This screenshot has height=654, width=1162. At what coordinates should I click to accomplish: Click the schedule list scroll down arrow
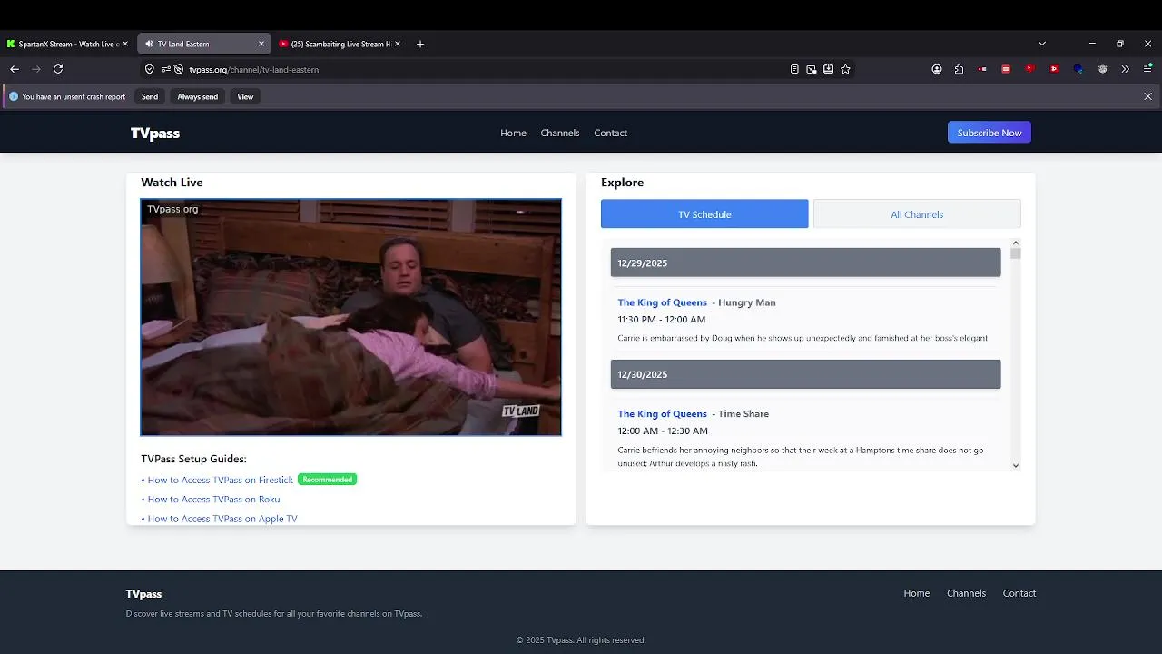click(x=1015, y=466)
